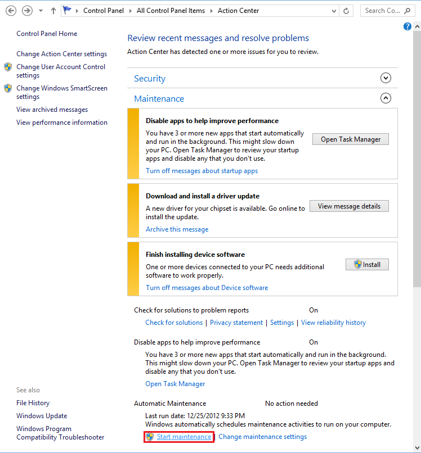Archive this message link
Screen dimensions: 421x453
(x=177, y=229)
